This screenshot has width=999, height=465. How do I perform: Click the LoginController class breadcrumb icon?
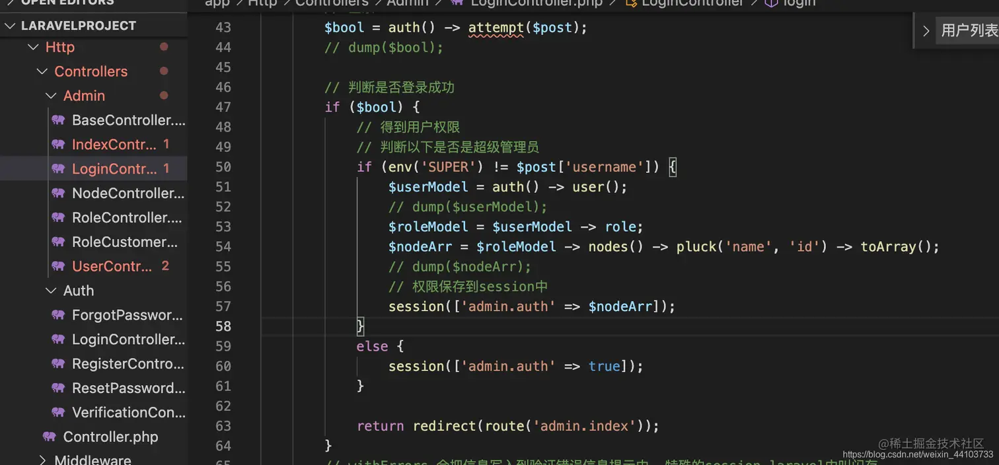coord(631,3)
